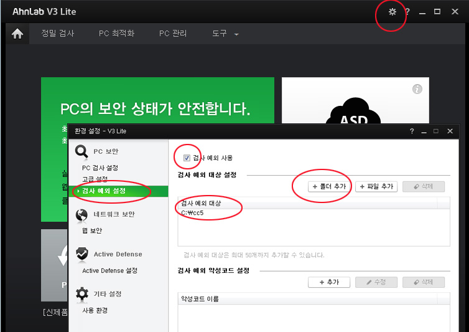Open settings via the gear icon

tap(392, 12)
